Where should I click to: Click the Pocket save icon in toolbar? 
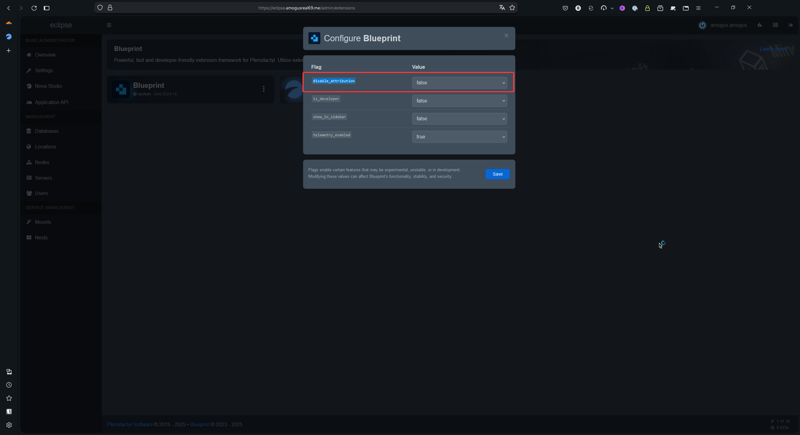[x=565, y=8]
